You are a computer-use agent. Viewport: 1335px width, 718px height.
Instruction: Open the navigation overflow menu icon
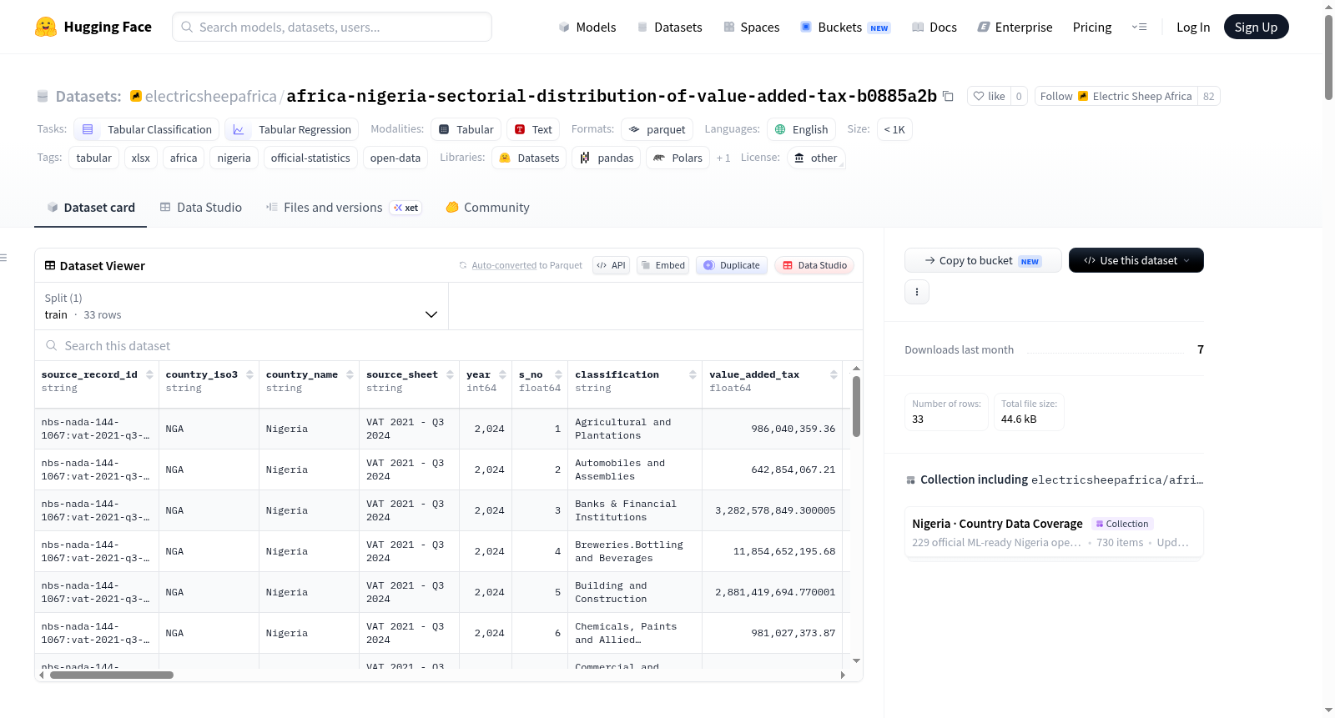[x=1139, y=27]
